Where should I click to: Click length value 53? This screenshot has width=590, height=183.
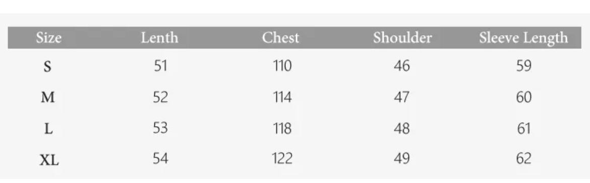(x=160, y=128)
